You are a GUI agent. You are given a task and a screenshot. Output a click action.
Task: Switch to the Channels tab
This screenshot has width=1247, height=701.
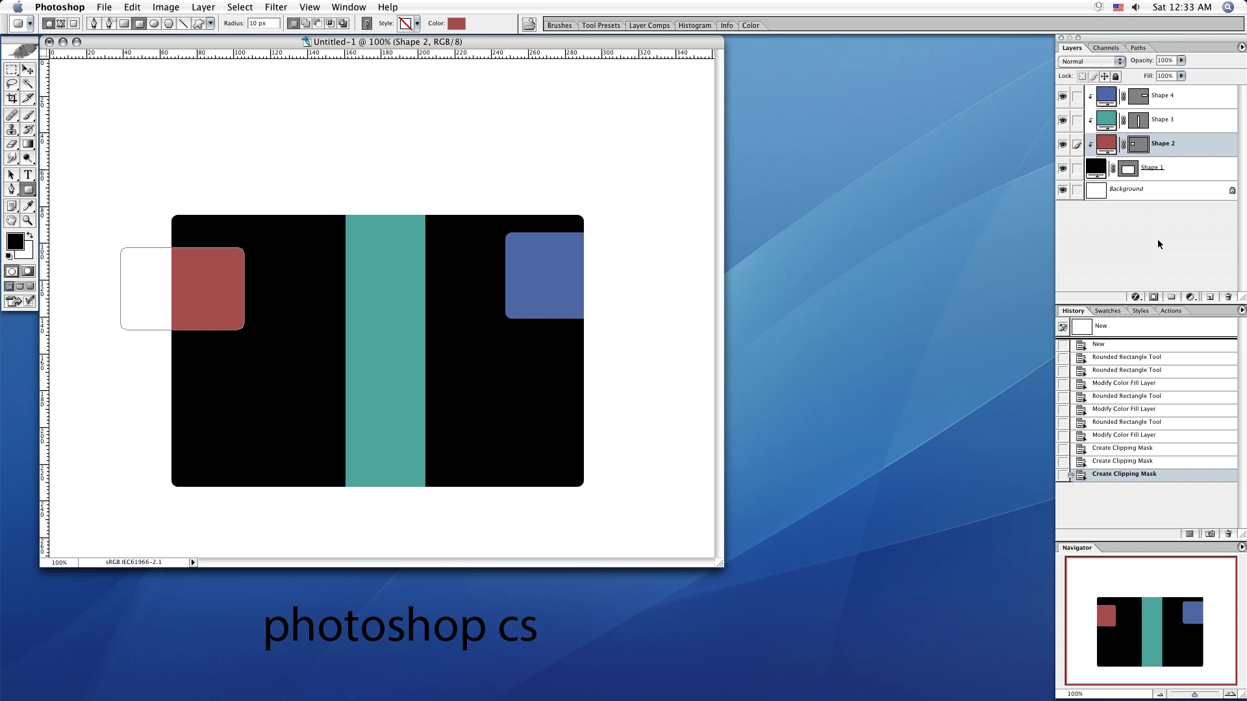(x=1105, y=48)
